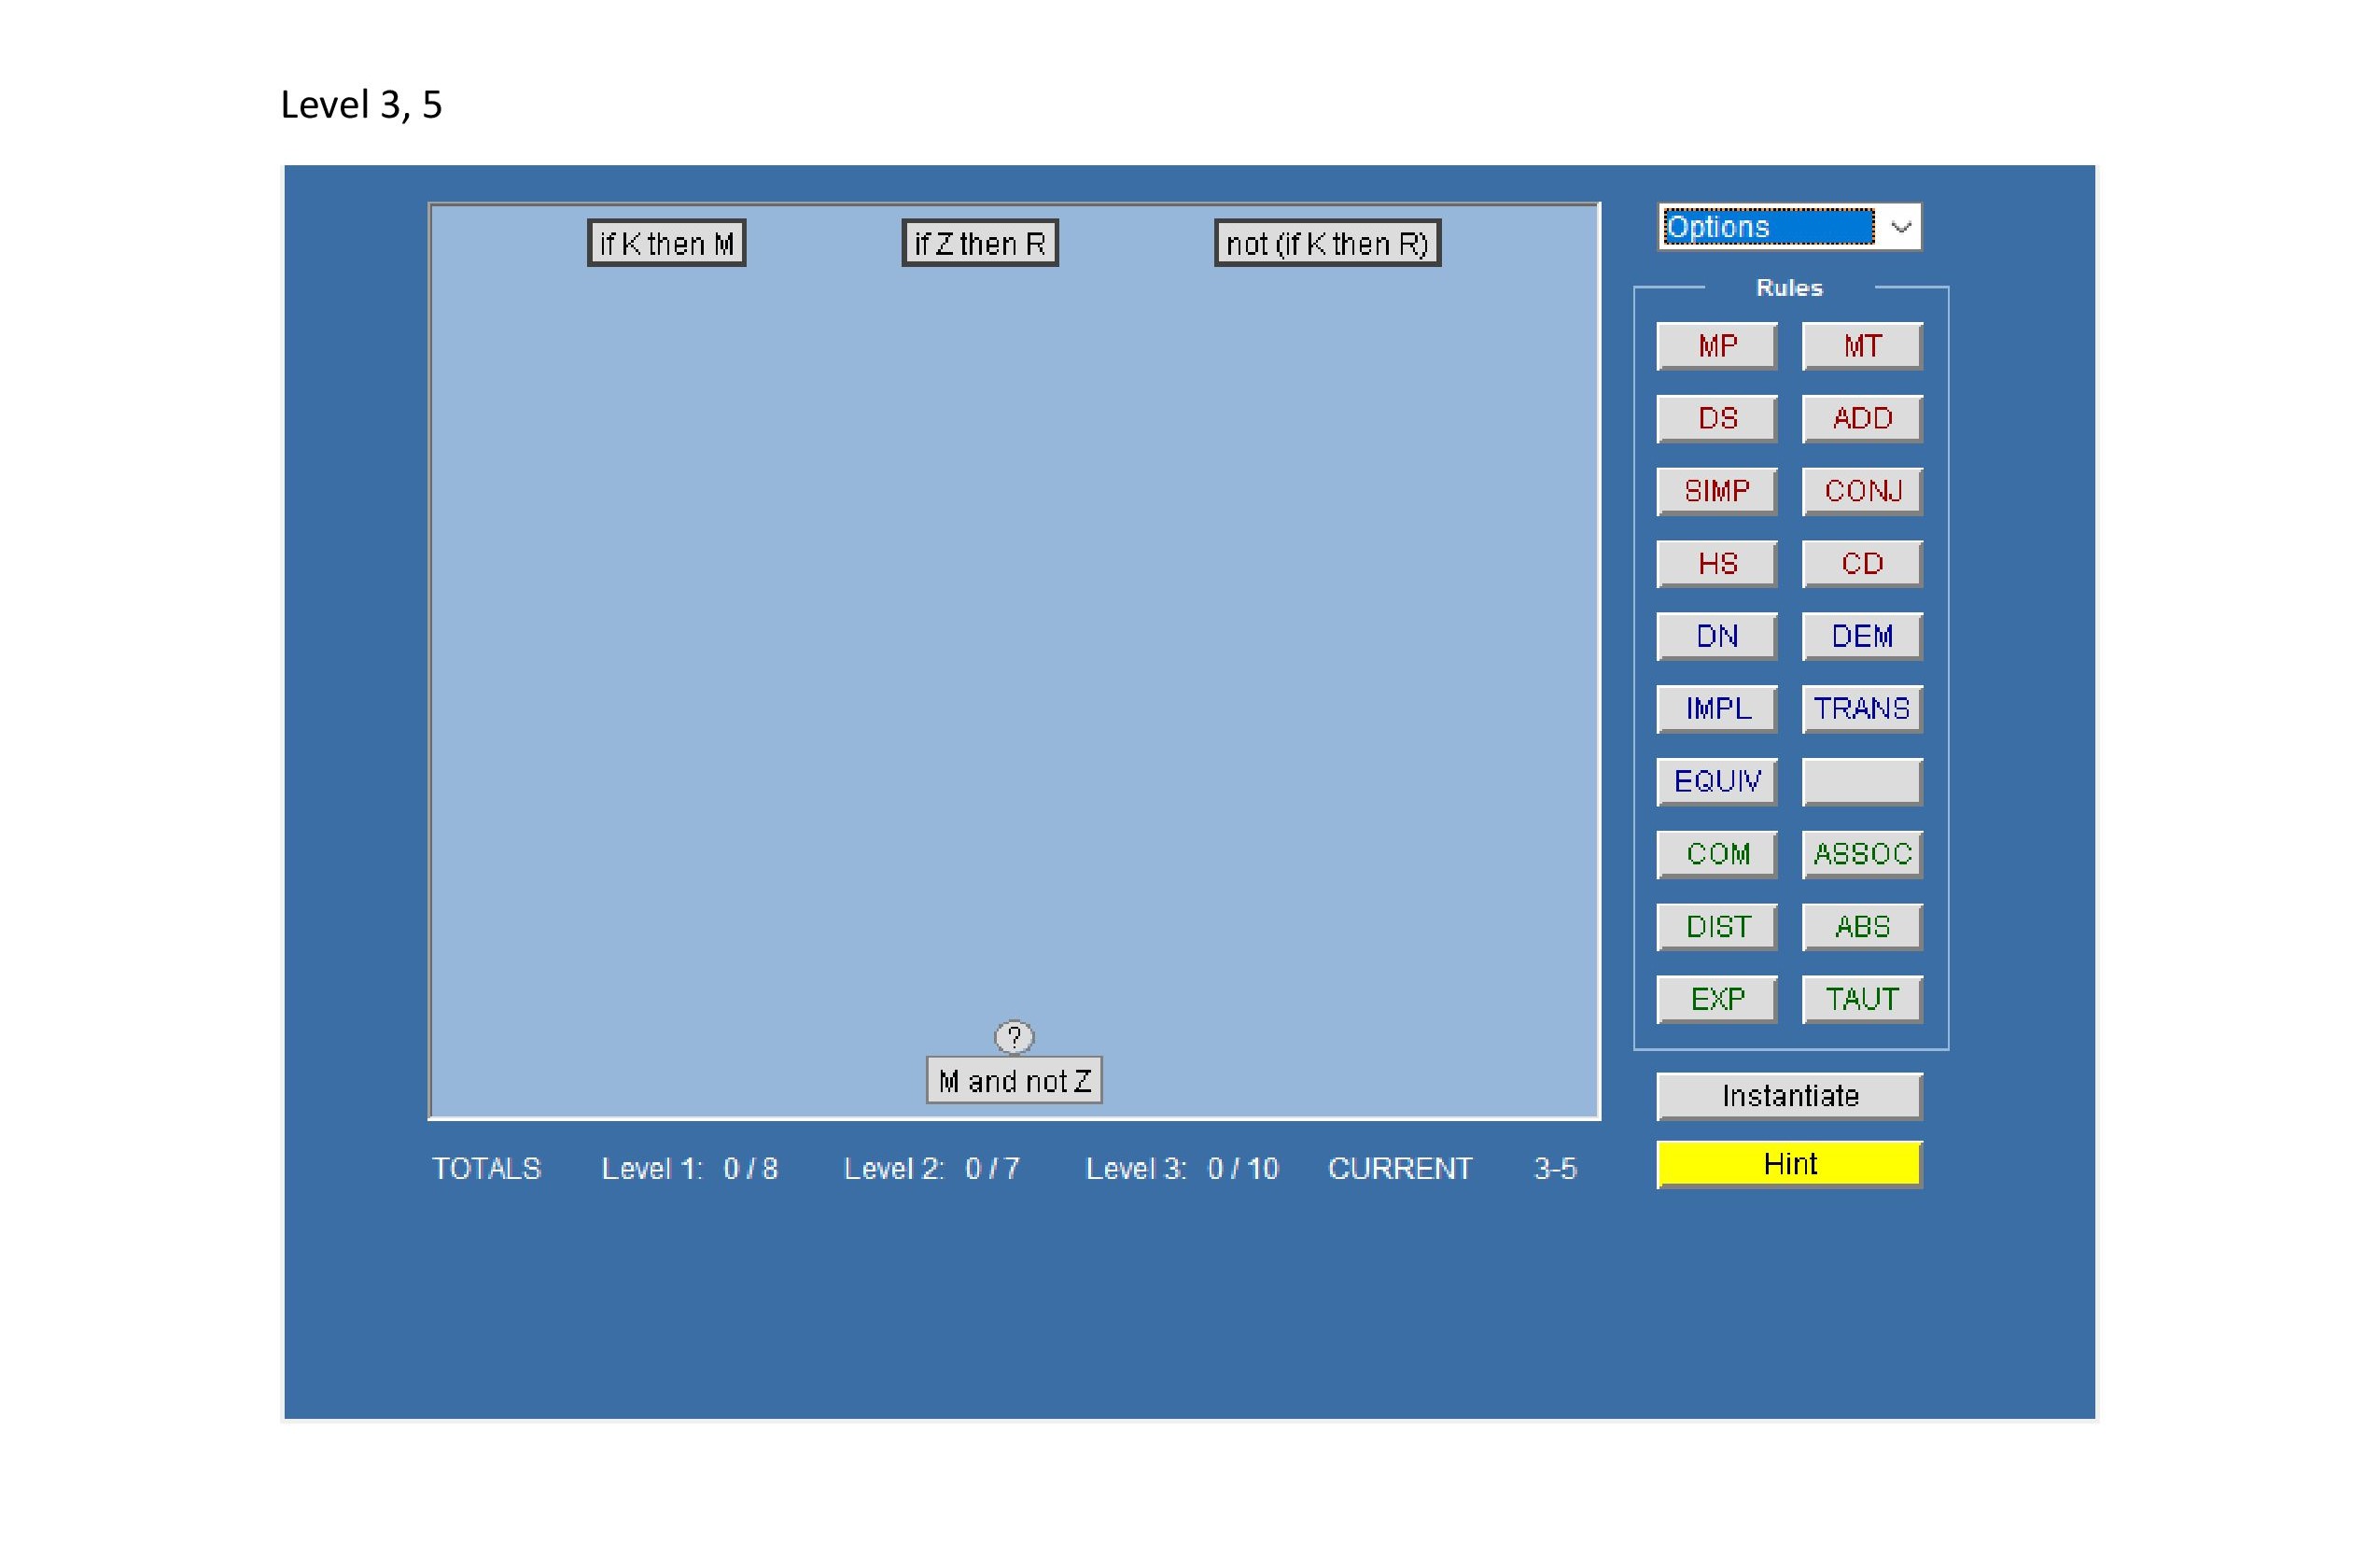2380x1543 pixels.
Task: Apply the IMPL rule
Action: coord(1716,709)
